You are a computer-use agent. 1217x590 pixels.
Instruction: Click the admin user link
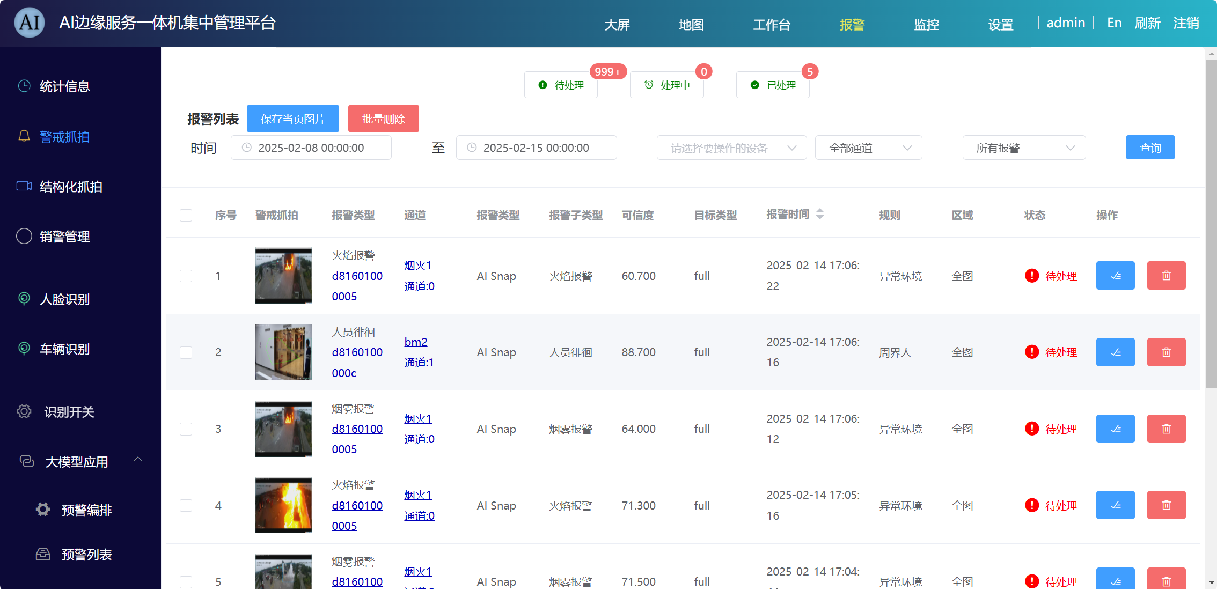pos(1066,23)
